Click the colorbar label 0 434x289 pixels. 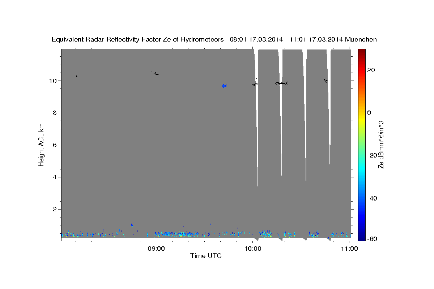pos(369,113)
